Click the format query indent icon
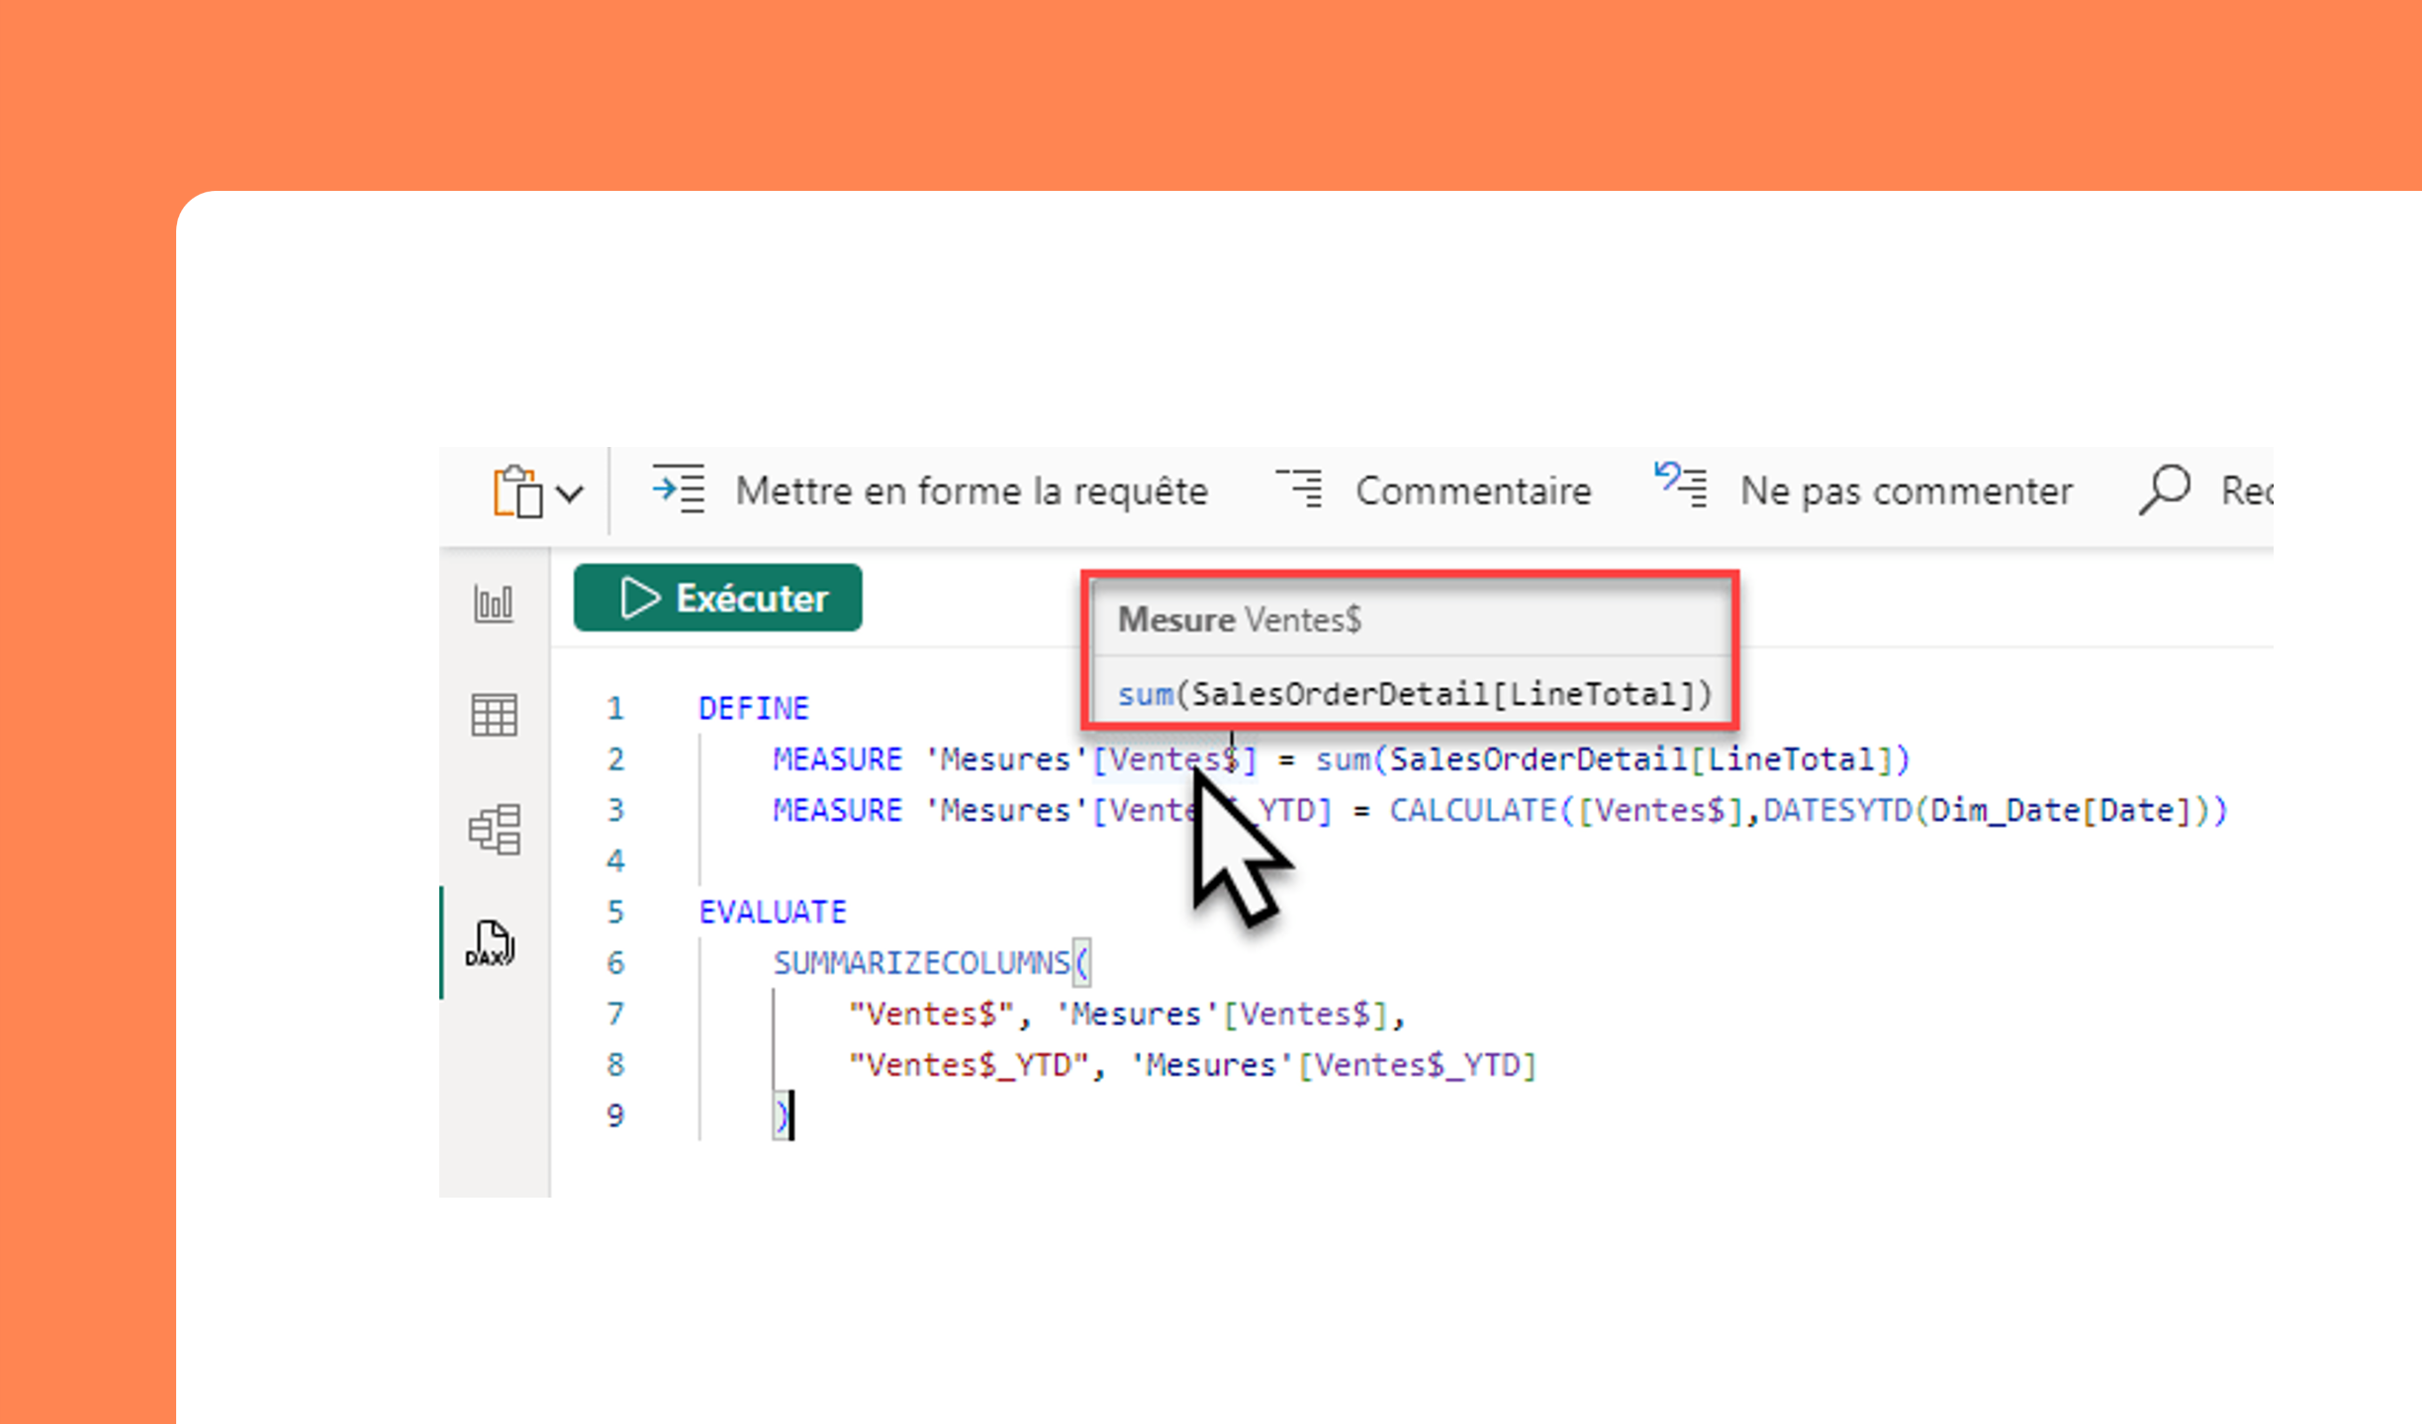 point(679,489)
